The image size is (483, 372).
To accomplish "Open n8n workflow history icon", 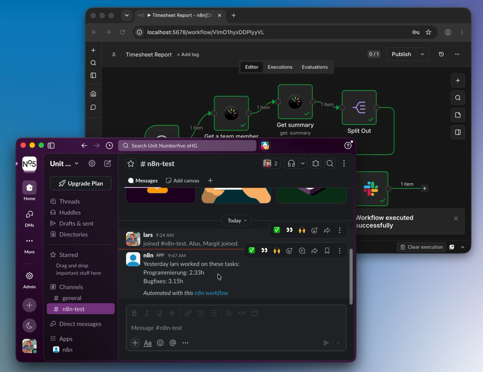I will pos(441,54).
